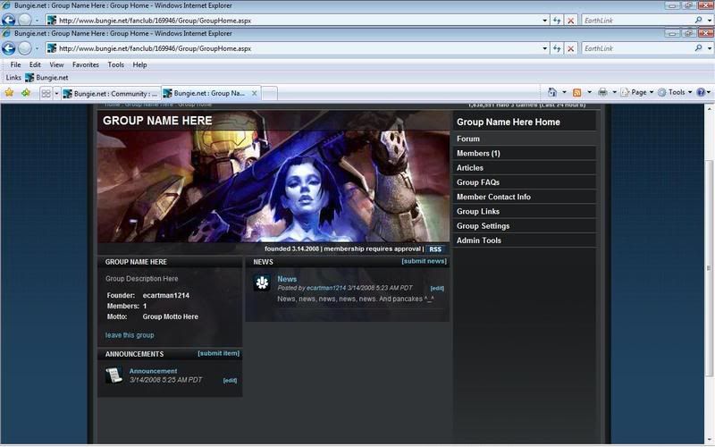Expand the Page dropdown menu
The width and height of the screenshot is (715, 447).
point(638,92)
